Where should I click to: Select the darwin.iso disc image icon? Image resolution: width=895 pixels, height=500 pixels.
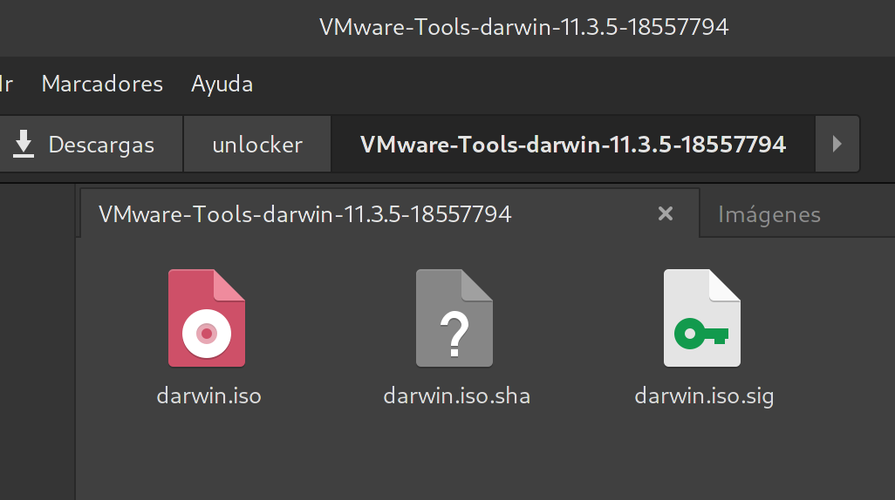[207, 318]
